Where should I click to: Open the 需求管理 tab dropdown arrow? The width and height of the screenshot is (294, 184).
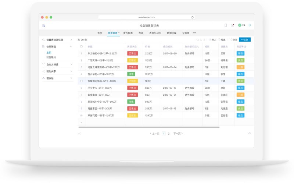coord(119,33)
